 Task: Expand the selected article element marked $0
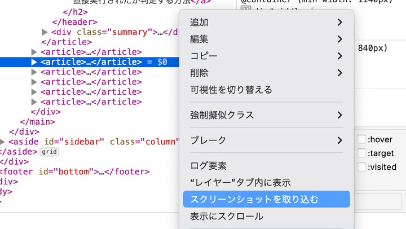pos(34,62)
